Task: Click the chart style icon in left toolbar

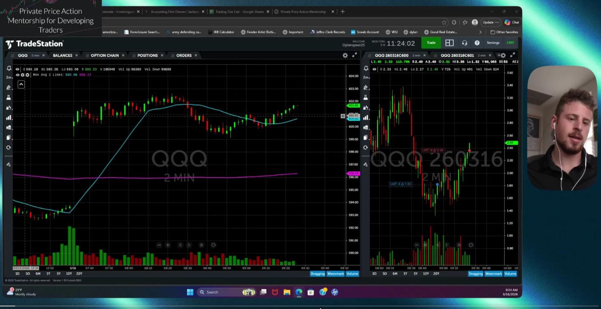Action: coord(8,107)
